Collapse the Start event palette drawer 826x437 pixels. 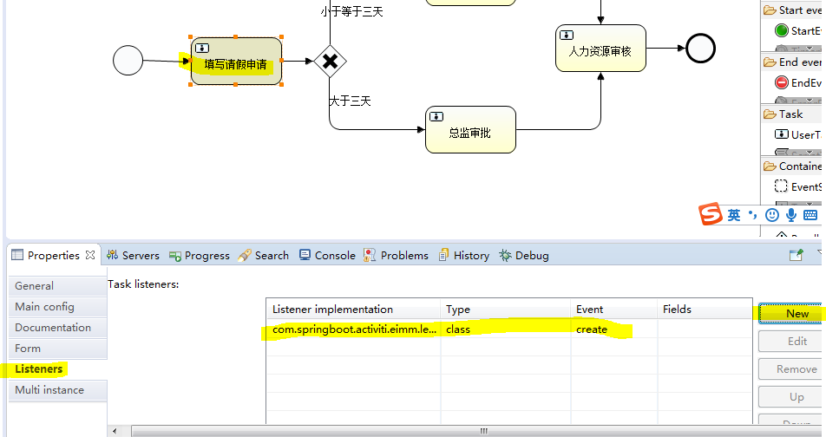(x=792, y=10)
